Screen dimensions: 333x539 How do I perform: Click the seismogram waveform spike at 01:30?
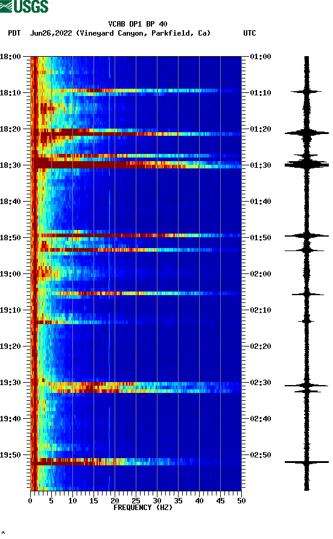(306, 165)
